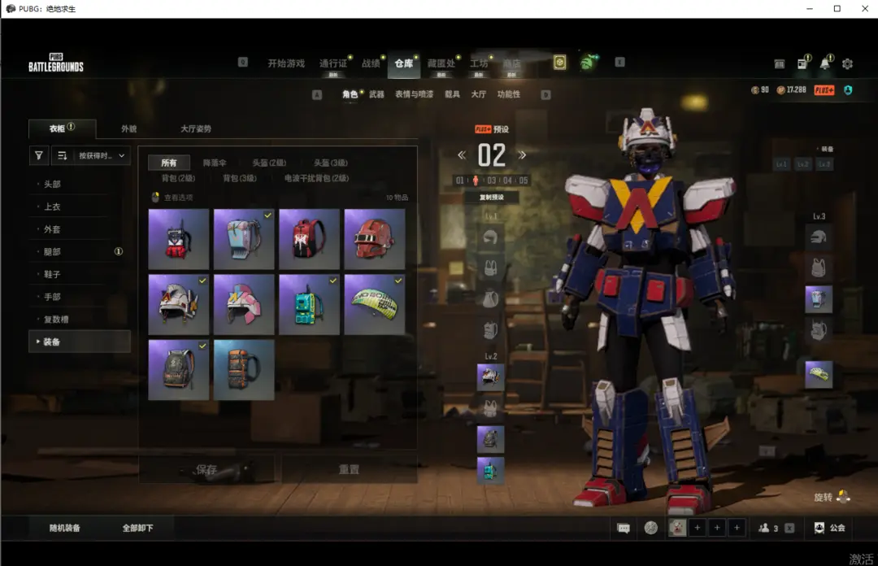Expand the 外套 category
Viewport: 878px width, 566px height.
[80, 229]
